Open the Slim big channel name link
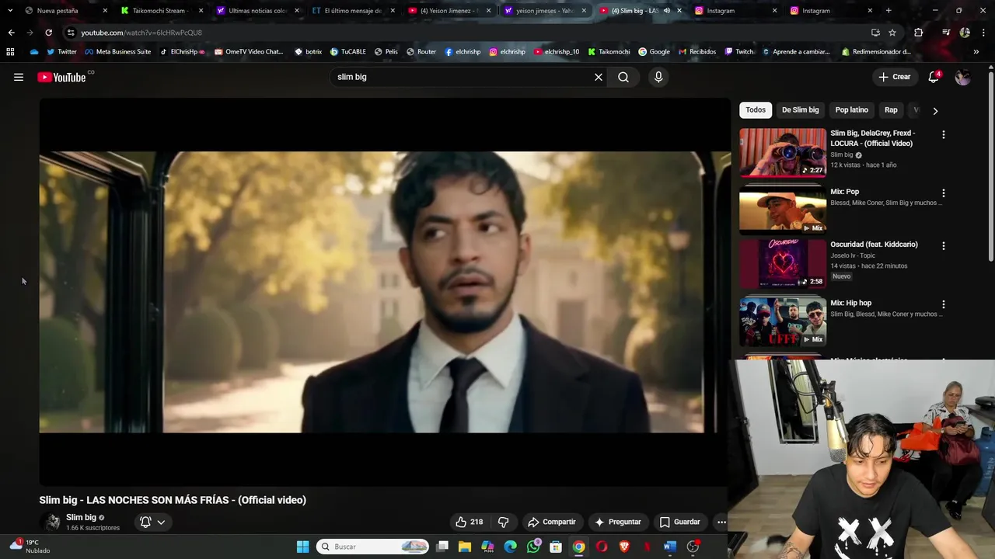 coord(81,517)
